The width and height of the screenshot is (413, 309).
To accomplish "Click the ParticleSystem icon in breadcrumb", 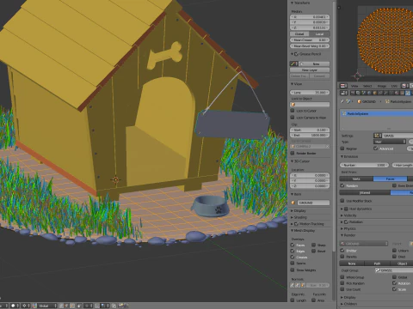I will pos(387,101).
